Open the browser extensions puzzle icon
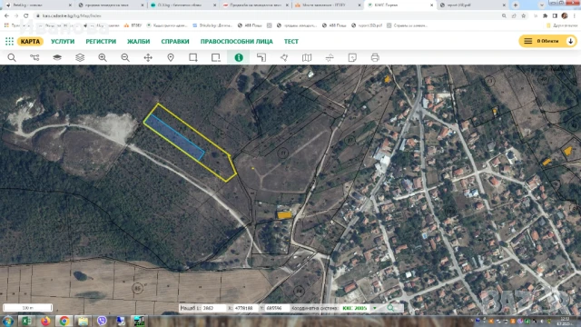Viewport: 581px width, 327px height. [545, 16]
